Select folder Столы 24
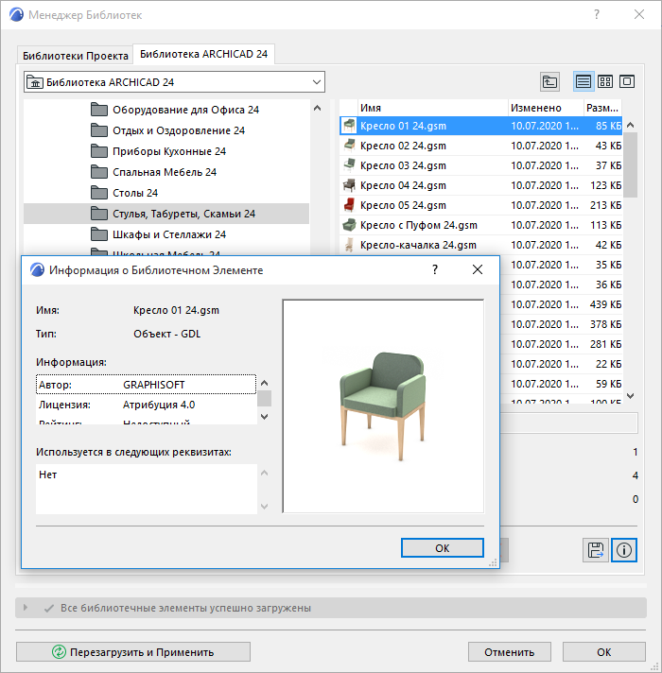 166,193
